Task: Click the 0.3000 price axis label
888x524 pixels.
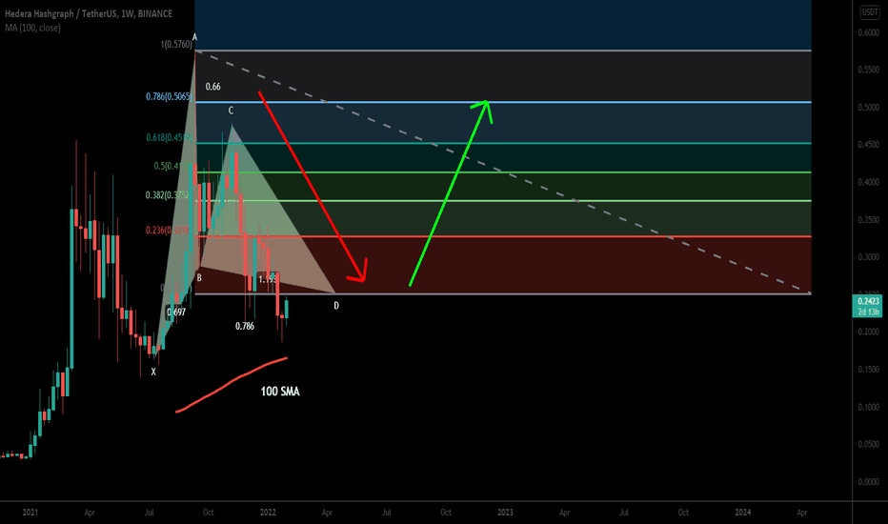Action: click(868, 257)
